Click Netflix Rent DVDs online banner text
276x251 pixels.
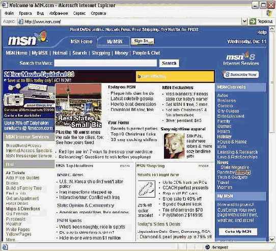[134, 30]
